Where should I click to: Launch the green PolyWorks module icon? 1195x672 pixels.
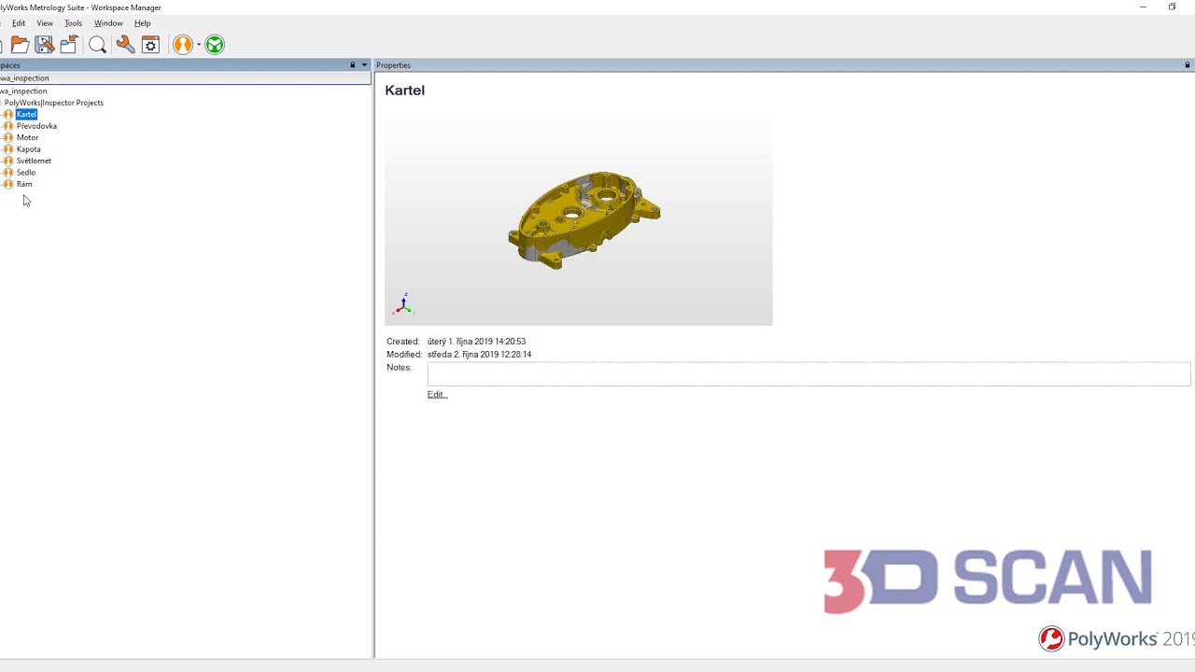point(214,44)
